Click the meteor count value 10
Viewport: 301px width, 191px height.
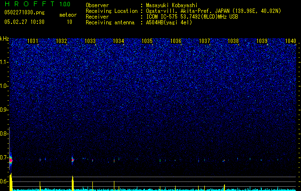[x=69, y=22]
